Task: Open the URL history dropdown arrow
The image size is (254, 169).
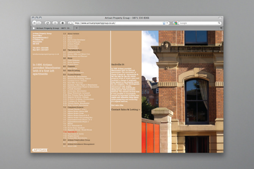Action: pos(167,23)
